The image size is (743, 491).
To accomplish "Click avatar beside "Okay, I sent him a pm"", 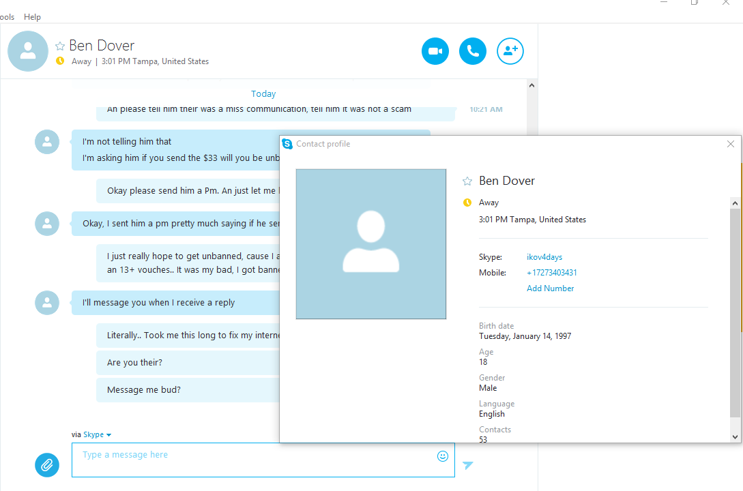I will pos(47,224).
